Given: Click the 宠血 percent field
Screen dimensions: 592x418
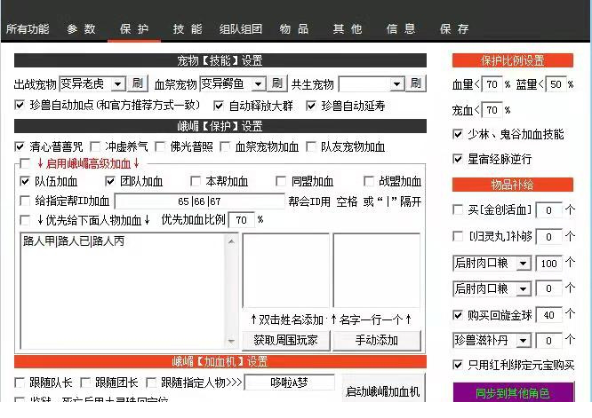Looking at the screenshot, I should [492, 110].
